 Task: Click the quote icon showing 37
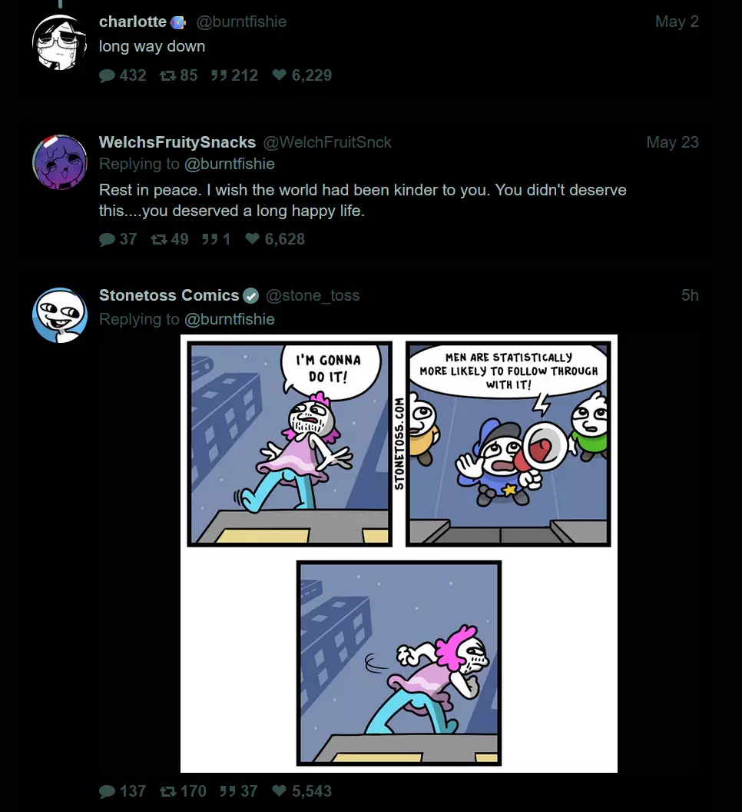coord(227,791)
